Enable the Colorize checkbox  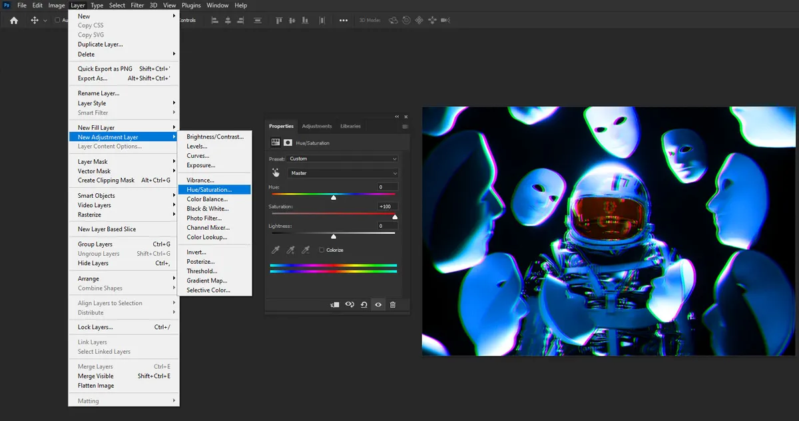pos(322,250)
